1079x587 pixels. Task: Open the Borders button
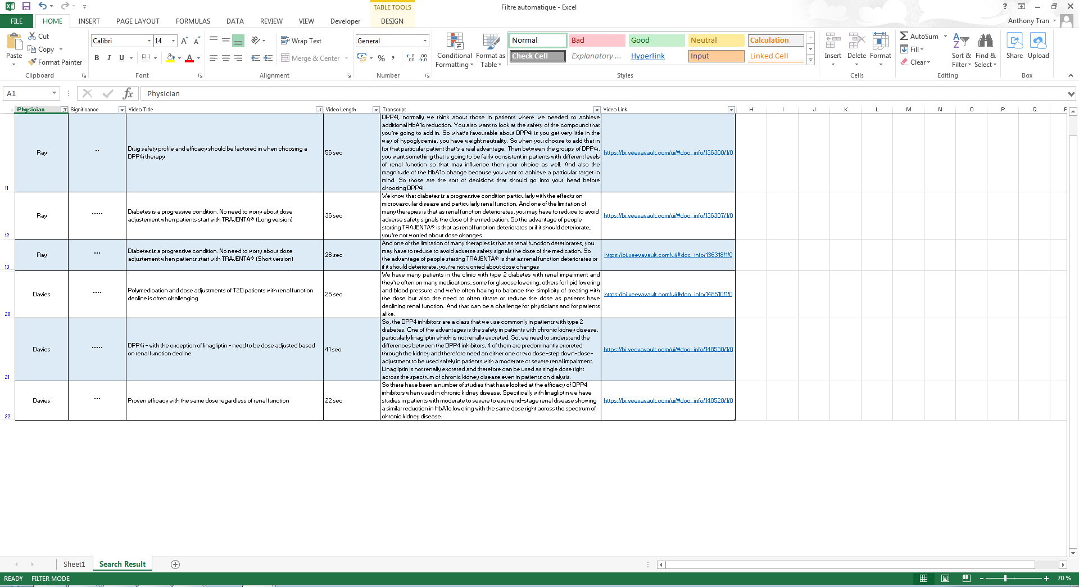pos(146,58)
